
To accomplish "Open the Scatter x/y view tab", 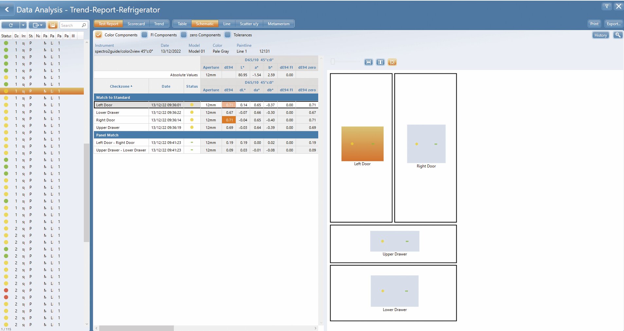I will click(249, 24).
